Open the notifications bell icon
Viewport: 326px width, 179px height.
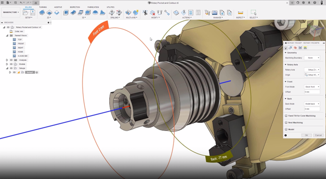309,3
